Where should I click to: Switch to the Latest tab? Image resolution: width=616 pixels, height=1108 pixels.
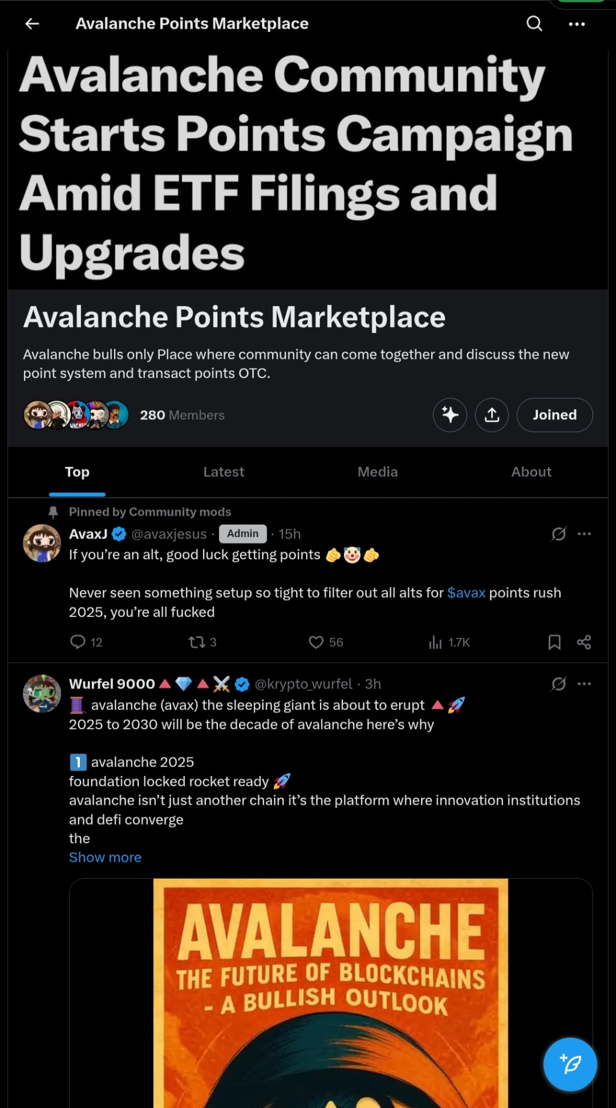pos(223,472)
